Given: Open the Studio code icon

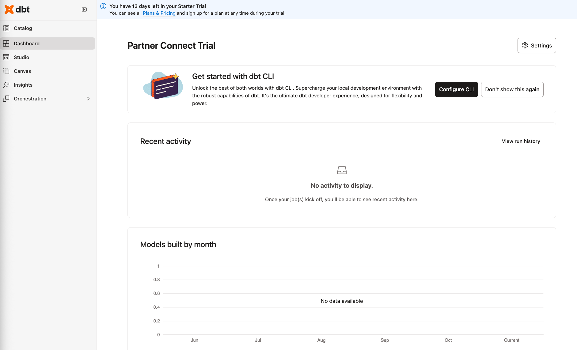Looking at the screenshot, I should (6, 57).
